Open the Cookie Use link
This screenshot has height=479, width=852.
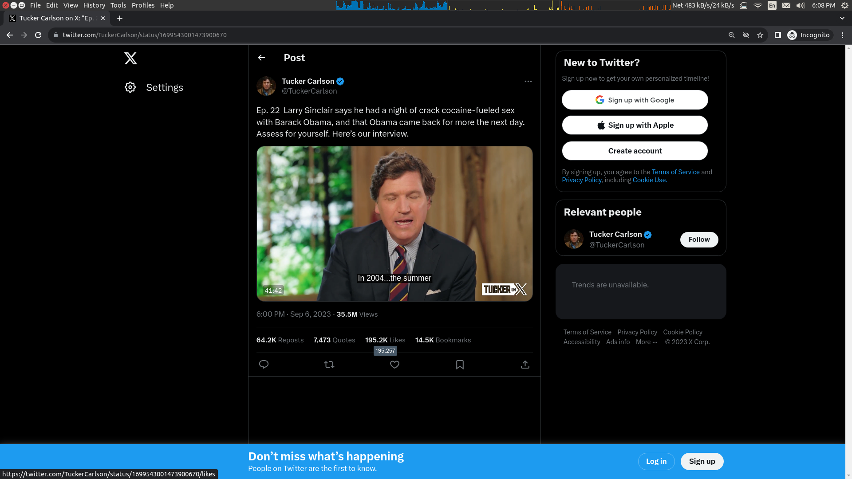650,180
